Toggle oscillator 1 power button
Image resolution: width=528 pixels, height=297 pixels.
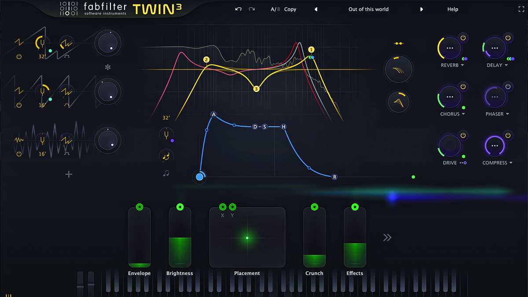pyautogui.click(x=19, y=56)
